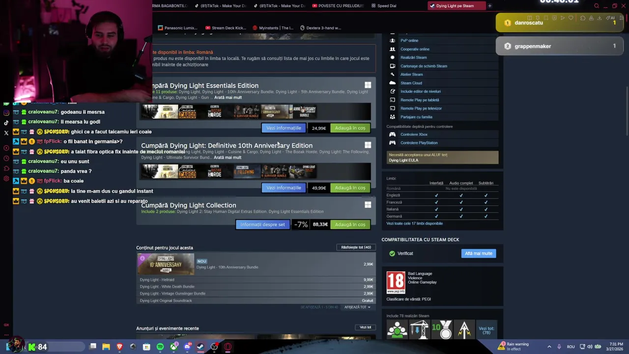Open the Panasonic Lumix bookmark

[177, 28]
